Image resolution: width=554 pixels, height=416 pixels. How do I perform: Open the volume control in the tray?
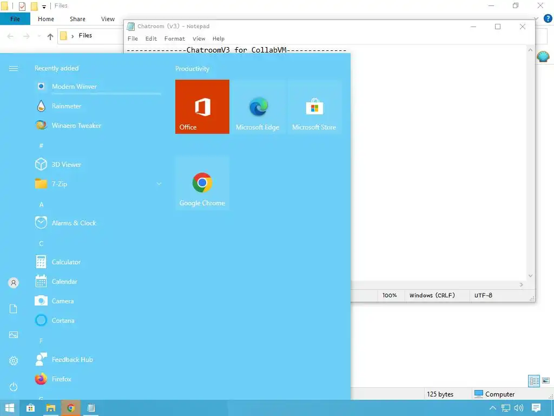(x=519, y=408)
